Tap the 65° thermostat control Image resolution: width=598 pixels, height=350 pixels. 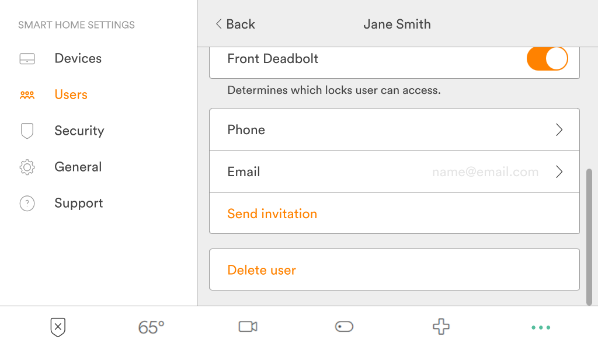point(151,327)
